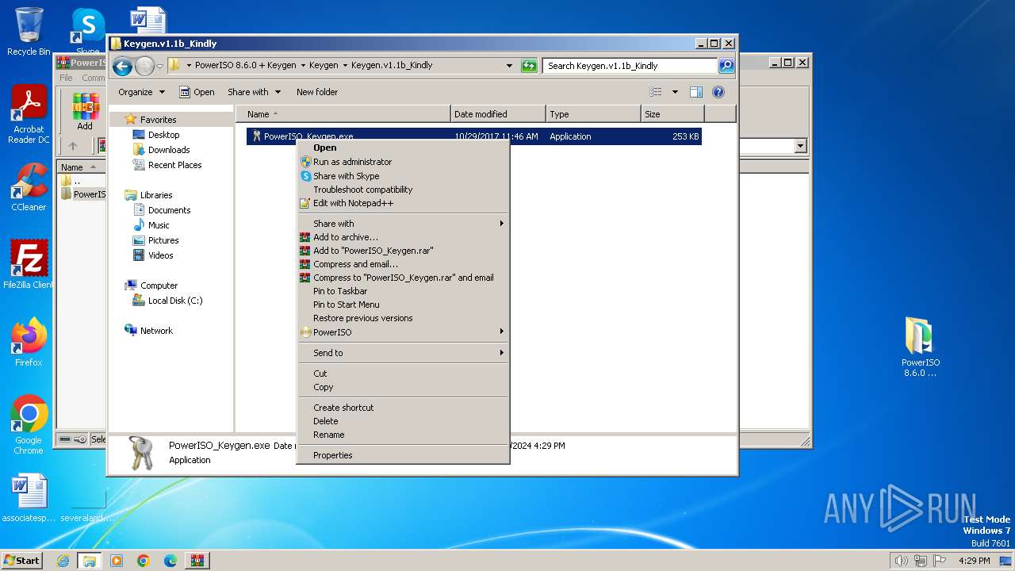Open the Pictures library
1015x571 pixels.
pos(163,240)
